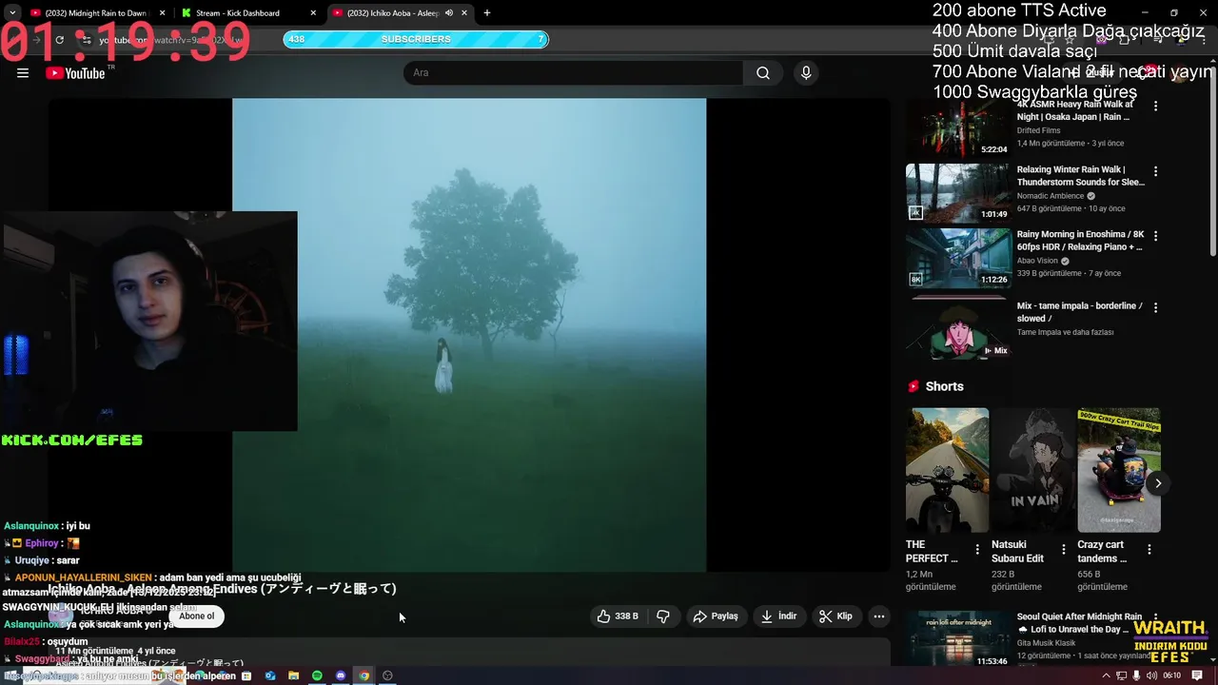The height and width of the screenshot is (685, 1218).
Task: Open Microsoft Store from taskbar
Action: pyautogui.click(x=246, y=675)
